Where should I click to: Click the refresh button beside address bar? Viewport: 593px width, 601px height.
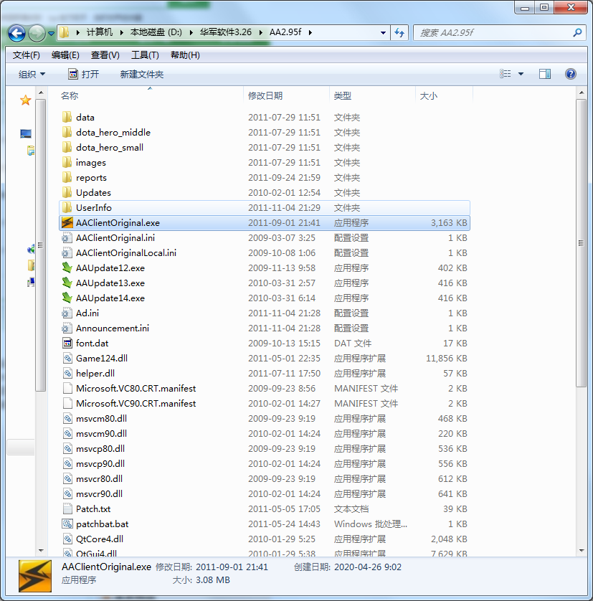(399, 33)
